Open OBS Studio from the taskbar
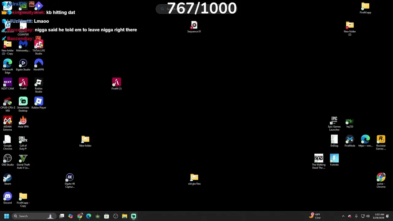 tap(115, 216)
